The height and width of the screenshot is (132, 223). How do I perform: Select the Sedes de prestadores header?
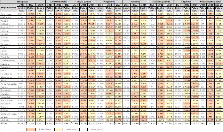211,2
